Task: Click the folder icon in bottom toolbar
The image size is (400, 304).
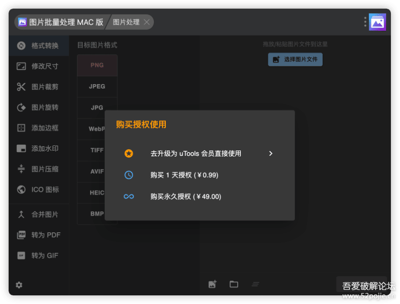Action: coord(234,284)
